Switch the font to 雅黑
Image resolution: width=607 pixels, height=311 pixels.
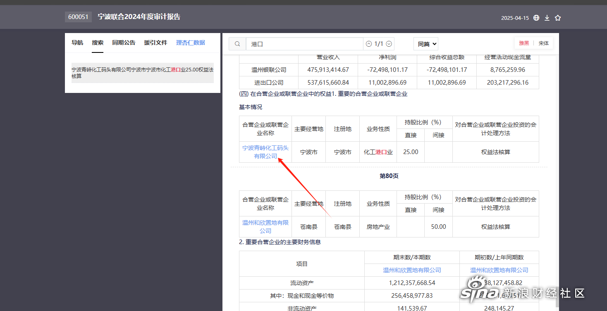pyautogui.click(x=524, y=43)
